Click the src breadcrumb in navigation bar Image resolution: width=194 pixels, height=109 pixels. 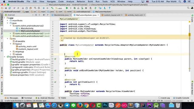pyautogui.click(x=34, y=12)
